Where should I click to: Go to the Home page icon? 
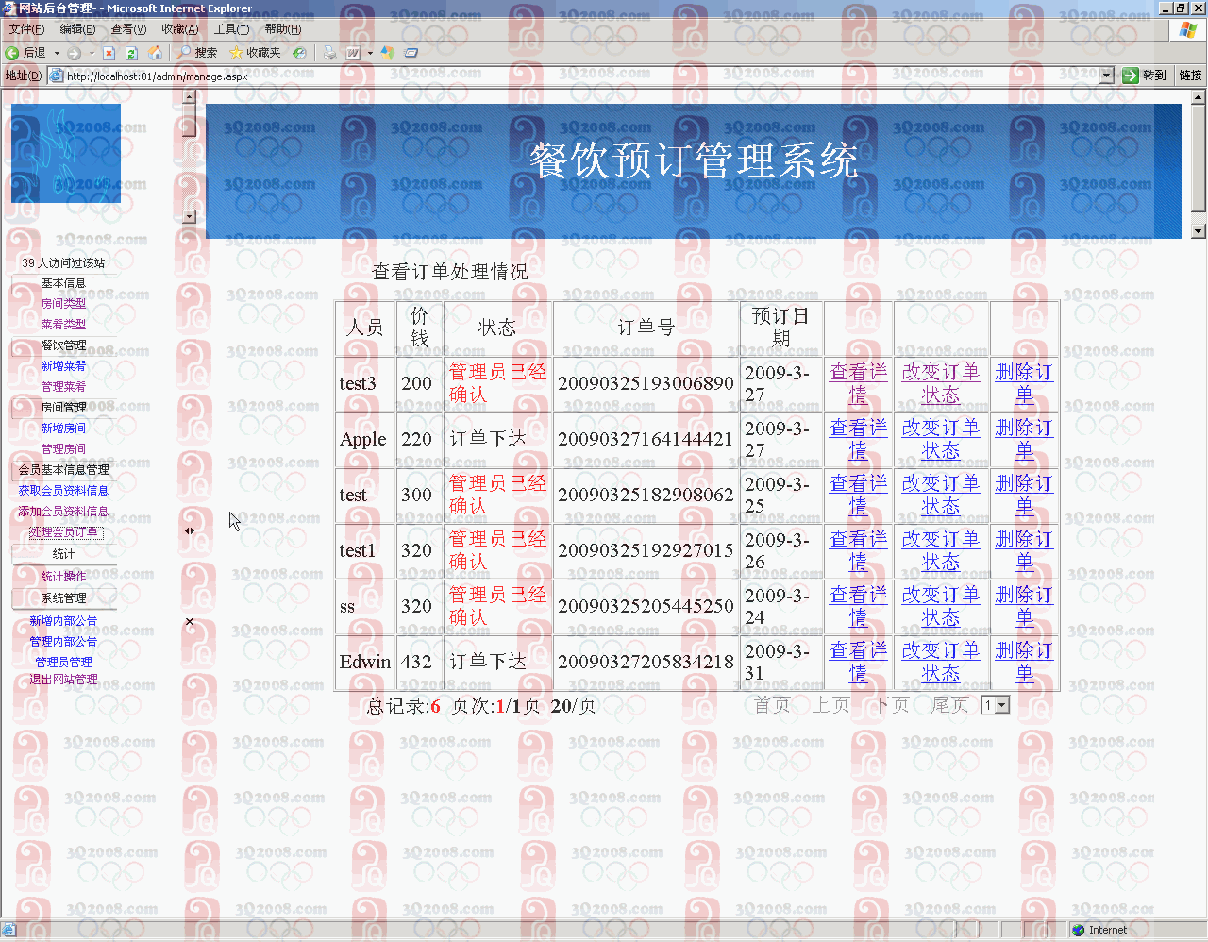click(x=155, y=53)
